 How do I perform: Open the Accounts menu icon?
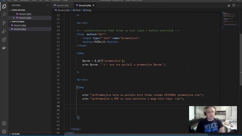tap(4, 124)
